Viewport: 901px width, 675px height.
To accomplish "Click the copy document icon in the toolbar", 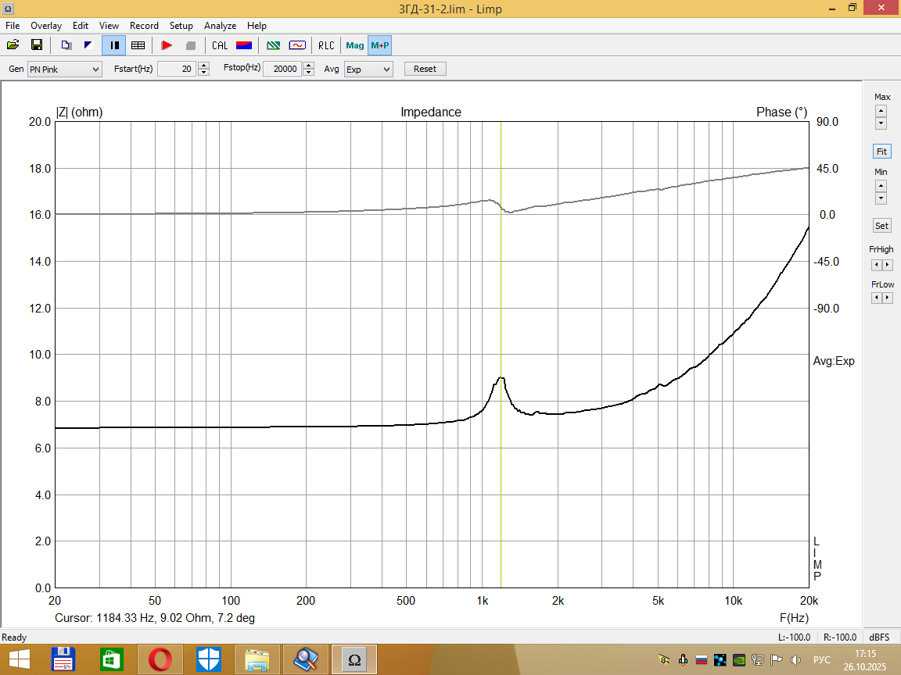I will tap(66, 45).
